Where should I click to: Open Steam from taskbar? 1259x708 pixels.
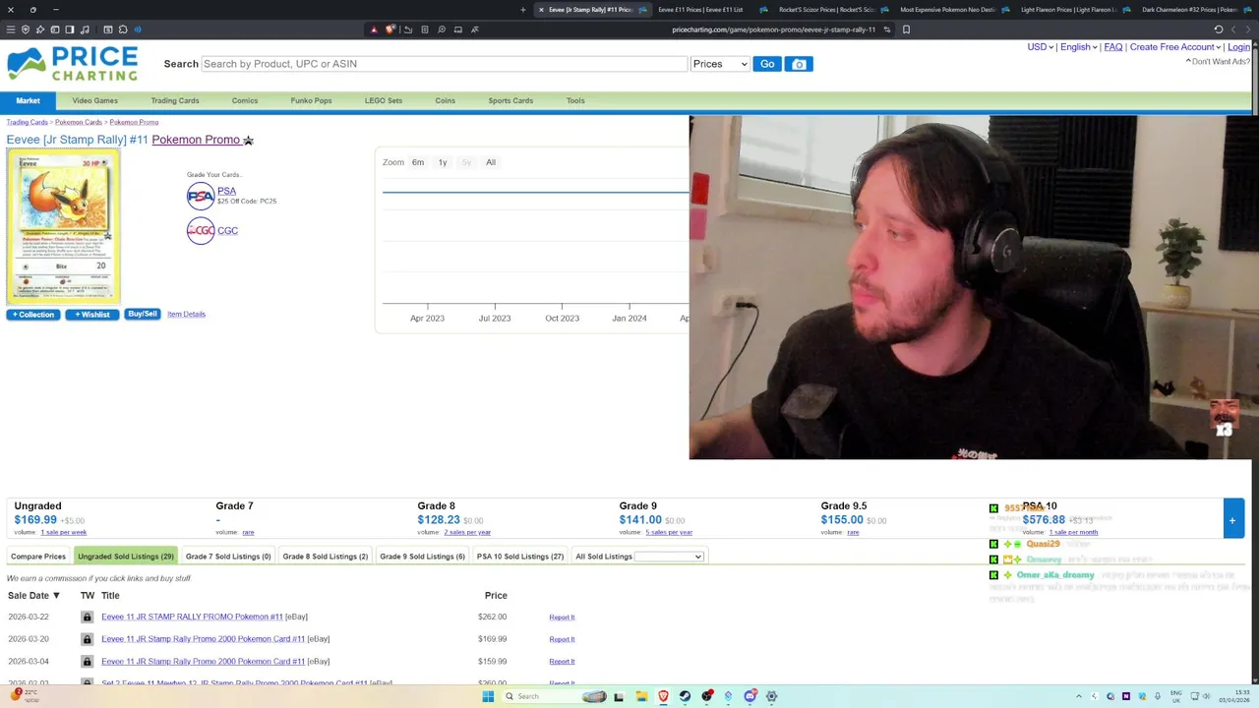click(x=686, y=696)
